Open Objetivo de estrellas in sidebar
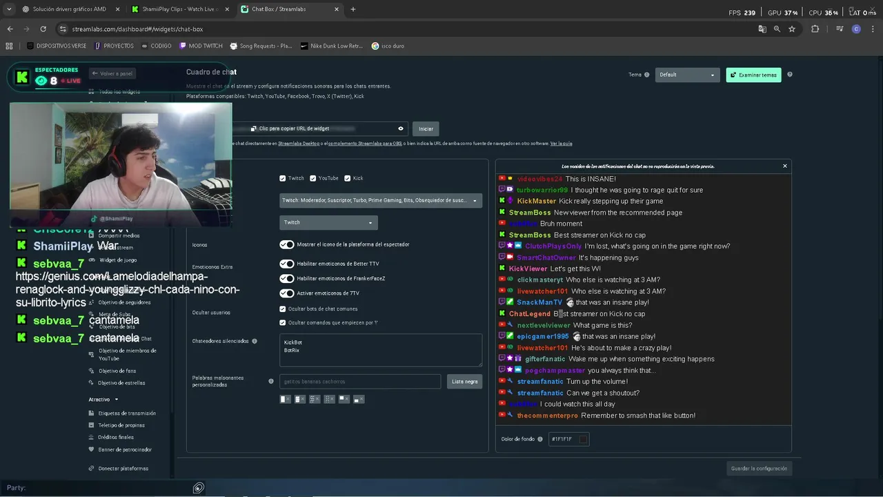The image size is (883, 497). tap(121, 383)
